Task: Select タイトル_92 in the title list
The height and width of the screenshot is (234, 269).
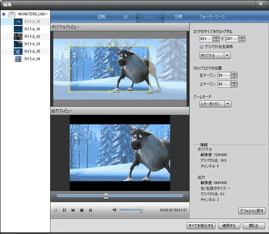Action: (x=32, y=36)
